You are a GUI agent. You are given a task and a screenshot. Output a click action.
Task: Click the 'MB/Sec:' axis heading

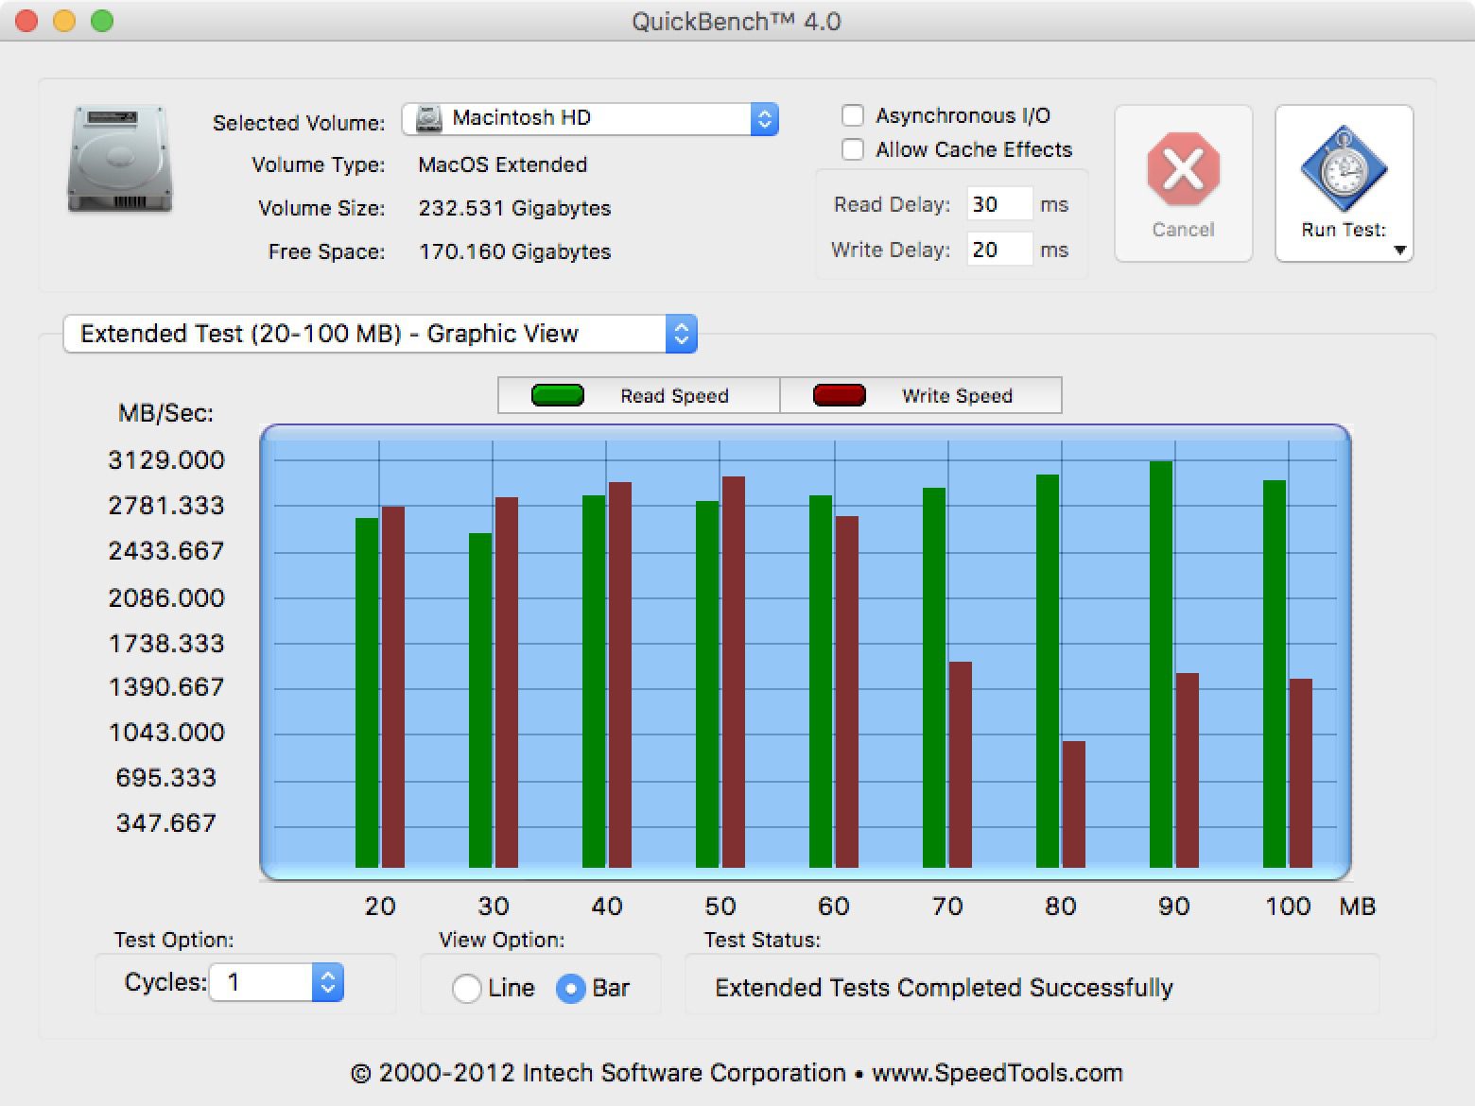click(x=165, y=413)
